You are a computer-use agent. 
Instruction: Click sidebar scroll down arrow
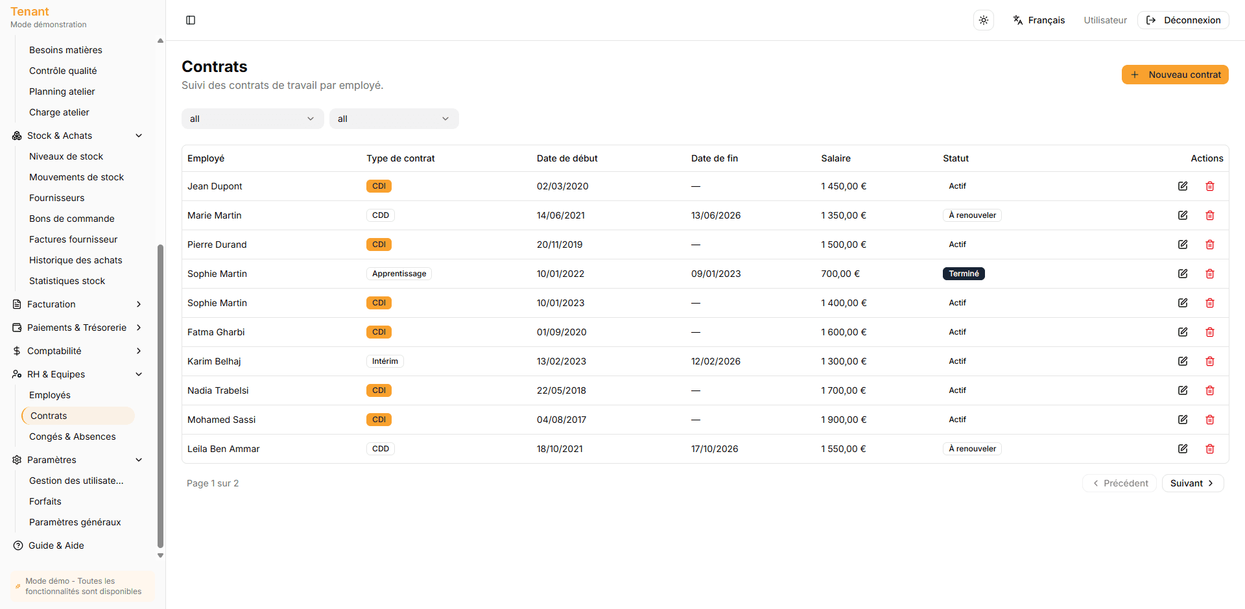click(x=160, y=556)
